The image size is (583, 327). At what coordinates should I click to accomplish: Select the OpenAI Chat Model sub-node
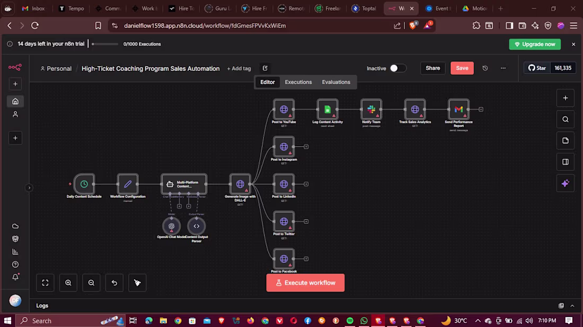[x=171, y=226]
